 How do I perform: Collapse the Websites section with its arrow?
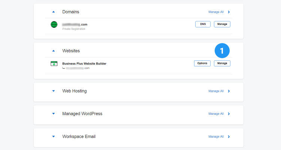click(x=54, y=51)
